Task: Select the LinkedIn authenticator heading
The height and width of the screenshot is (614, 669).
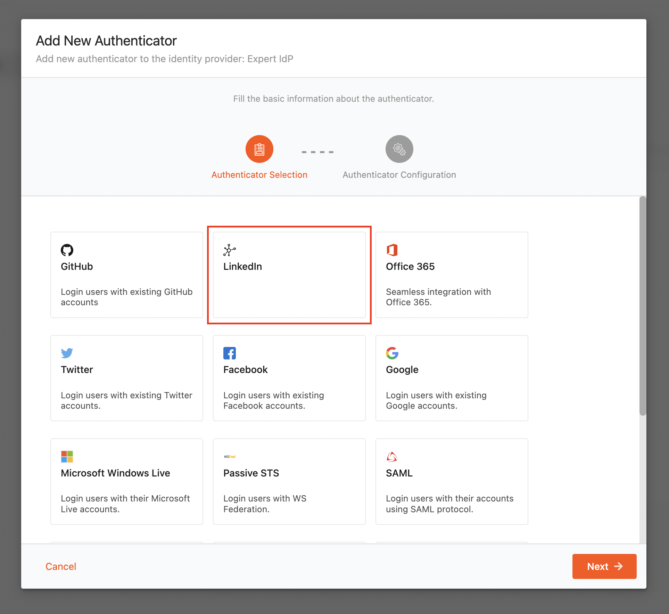Action: [243, 266]
